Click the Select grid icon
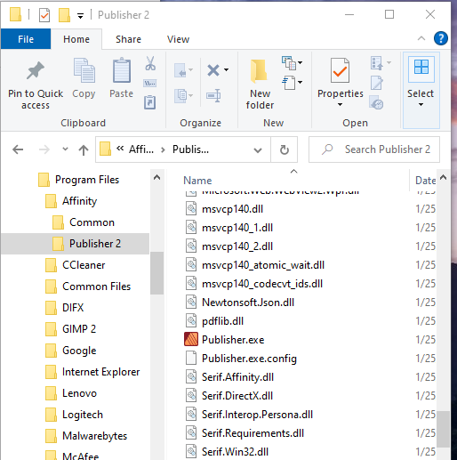 (421, 67)
